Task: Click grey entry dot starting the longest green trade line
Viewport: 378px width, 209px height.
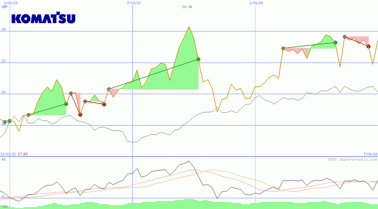Action: point(109,89)
